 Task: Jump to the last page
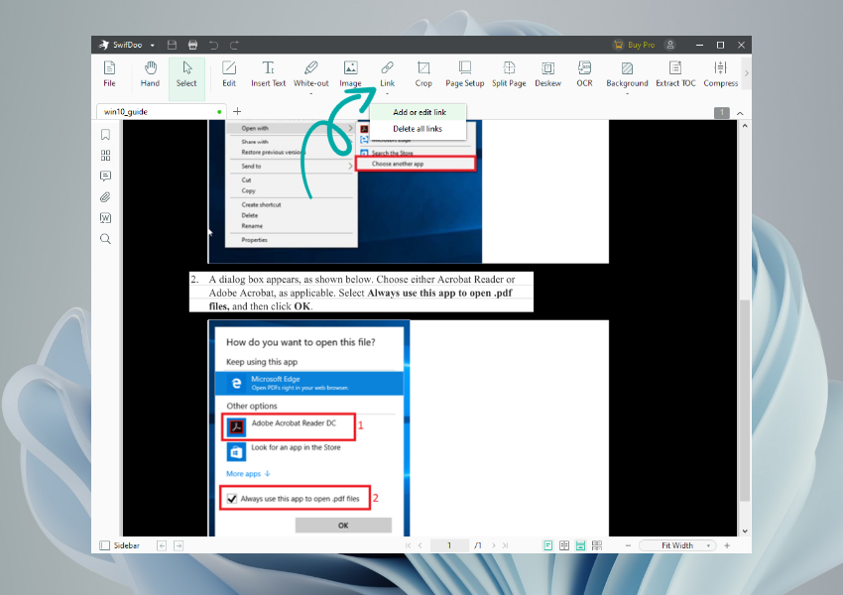pyautogui.click(x=506, y=545)
